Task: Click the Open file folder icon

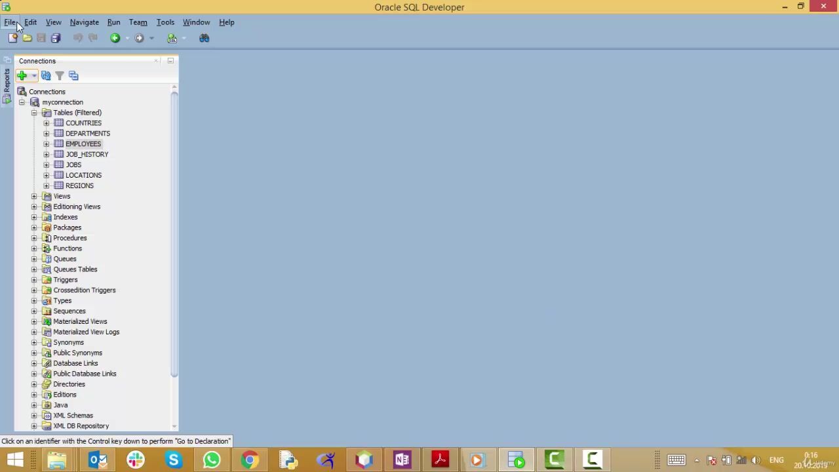Action: pyautogui.click(x=27, y=38)
